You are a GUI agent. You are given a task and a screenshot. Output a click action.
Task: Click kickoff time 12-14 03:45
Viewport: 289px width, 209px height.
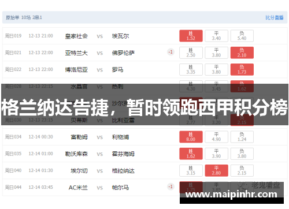pyautogui.click(x=40, y=187)
